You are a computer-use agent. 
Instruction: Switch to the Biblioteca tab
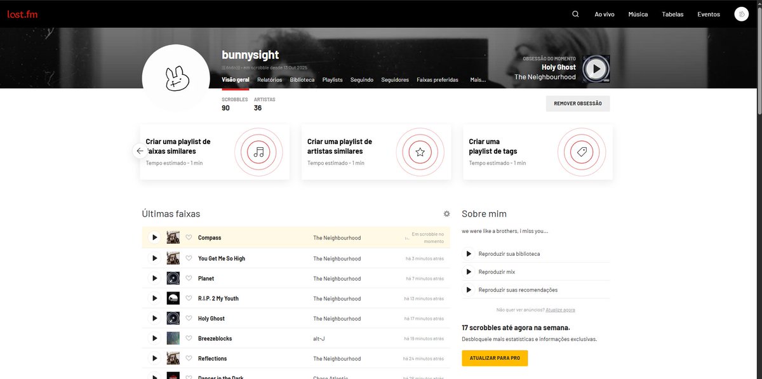(x=302, y=80)
